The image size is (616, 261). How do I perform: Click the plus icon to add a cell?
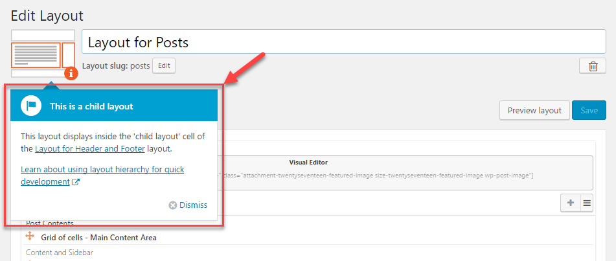point(571,203)
